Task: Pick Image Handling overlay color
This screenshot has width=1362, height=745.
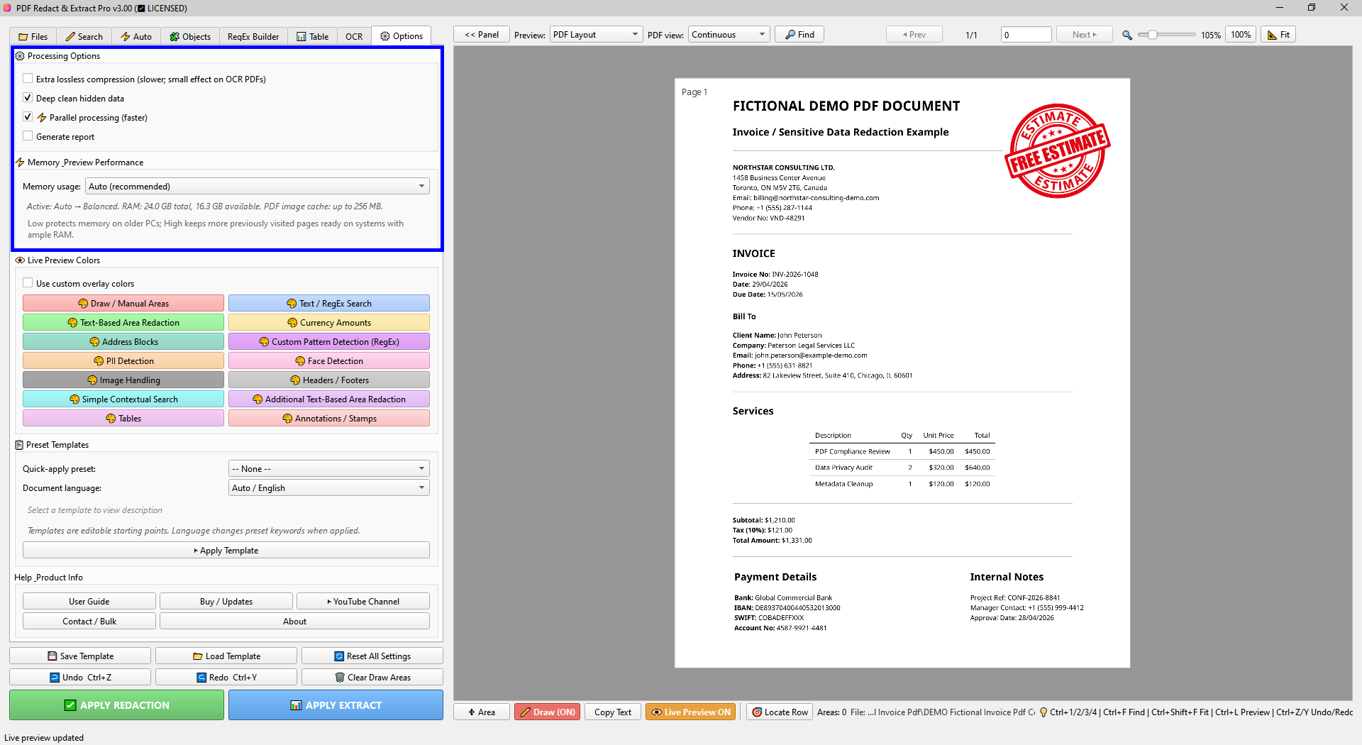Action: [x=123, y=380]
